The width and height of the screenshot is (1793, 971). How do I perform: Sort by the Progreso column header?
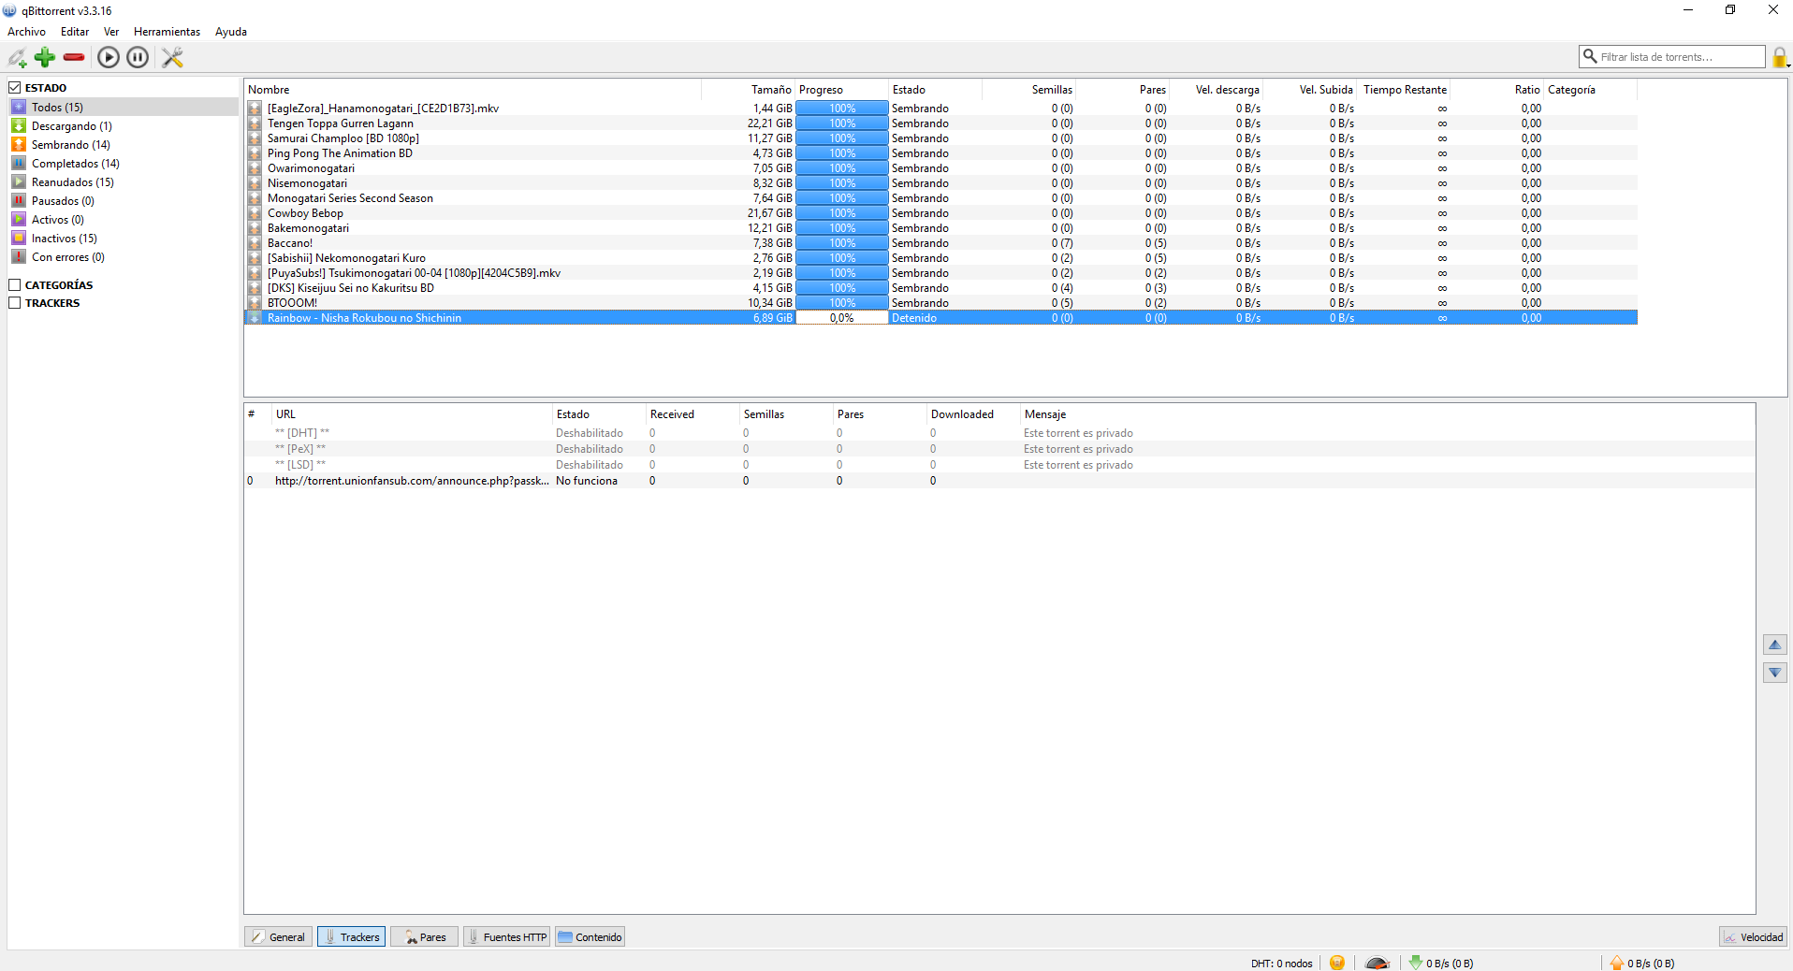[841, 90]
